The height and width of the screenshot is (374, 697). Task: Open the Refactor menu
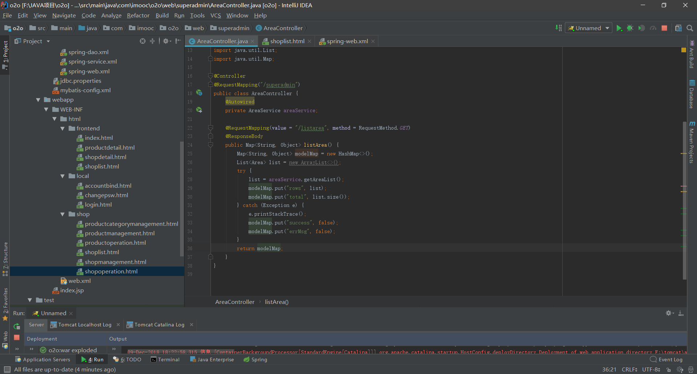(x=138, y=15)
